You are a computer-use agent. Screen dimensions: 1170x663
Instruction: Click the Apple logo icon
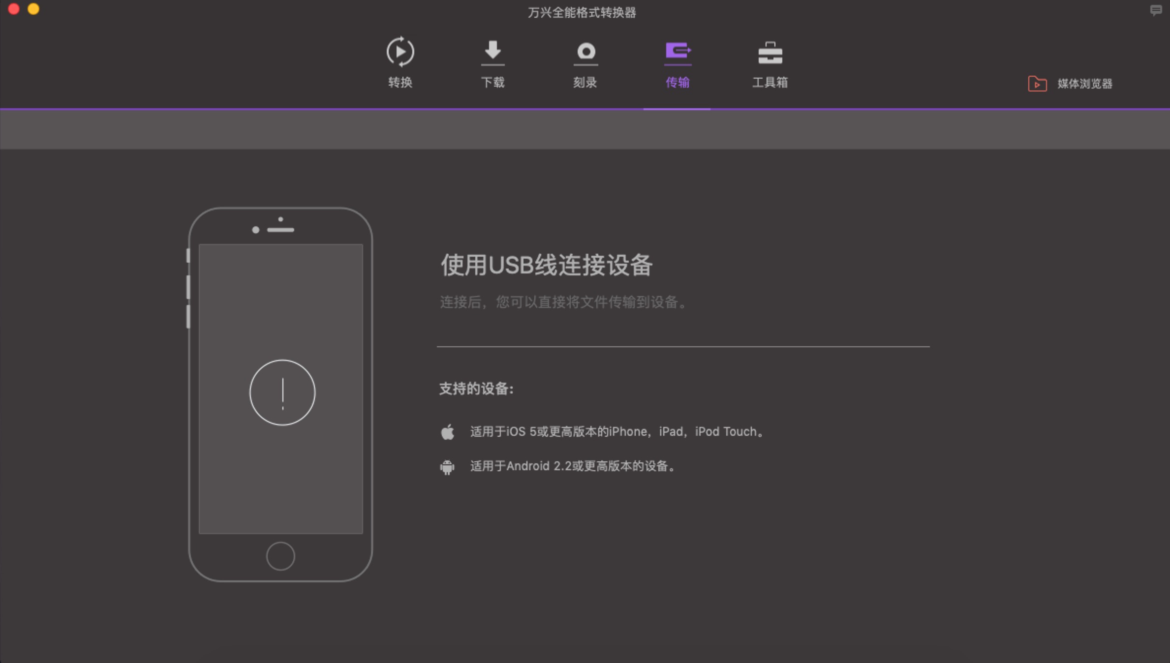[x=447, y=432]
